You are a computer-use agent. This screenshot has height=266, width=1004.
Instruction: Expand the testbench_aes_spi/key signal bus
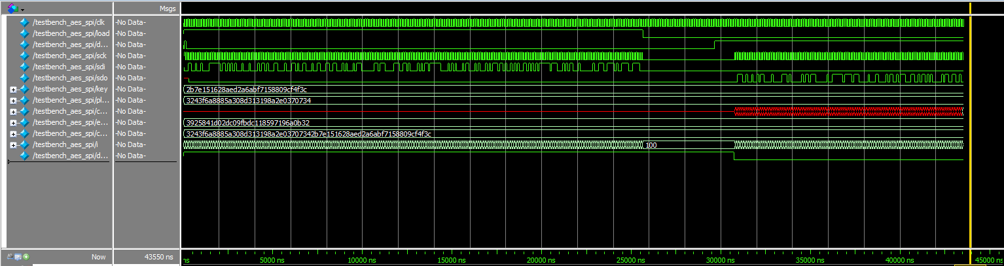(14, 89)
